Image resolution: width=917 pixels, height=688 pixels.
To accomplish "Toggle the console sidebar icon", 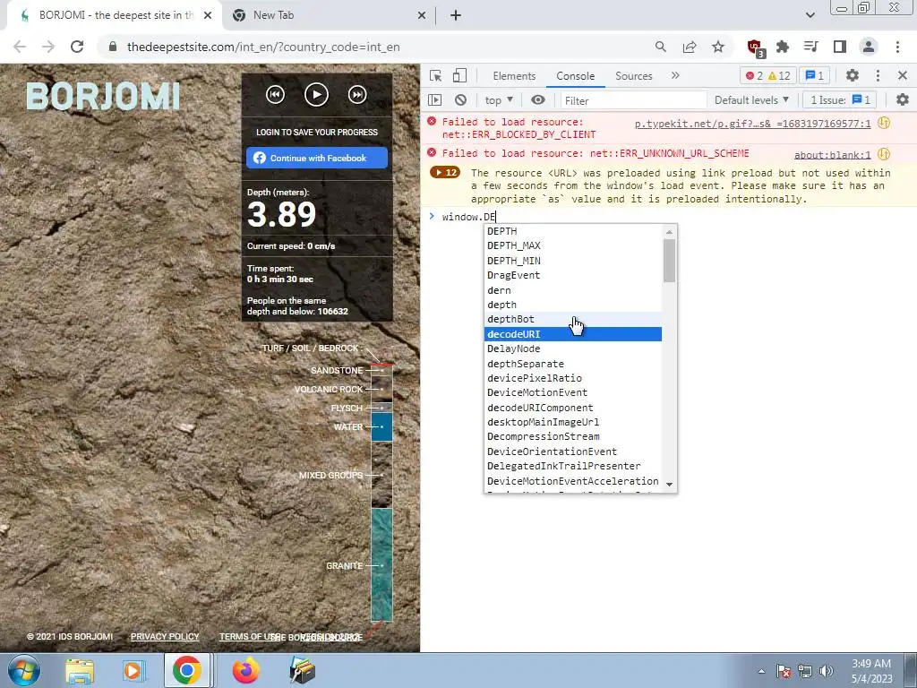I will pos(435,100).
